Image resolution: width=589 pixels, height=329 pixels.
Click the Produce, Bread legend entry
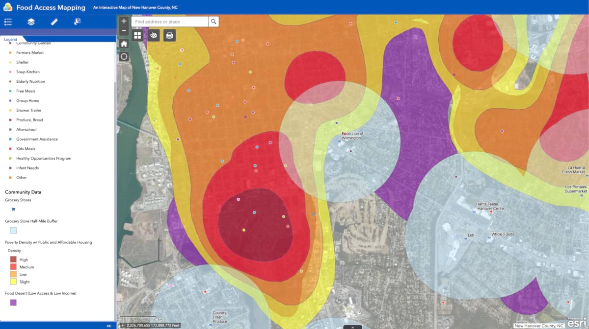(x=29, y=120)
